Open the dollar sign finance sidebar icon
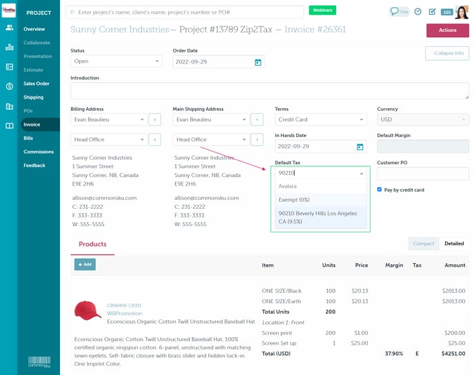 click(9, 86)
